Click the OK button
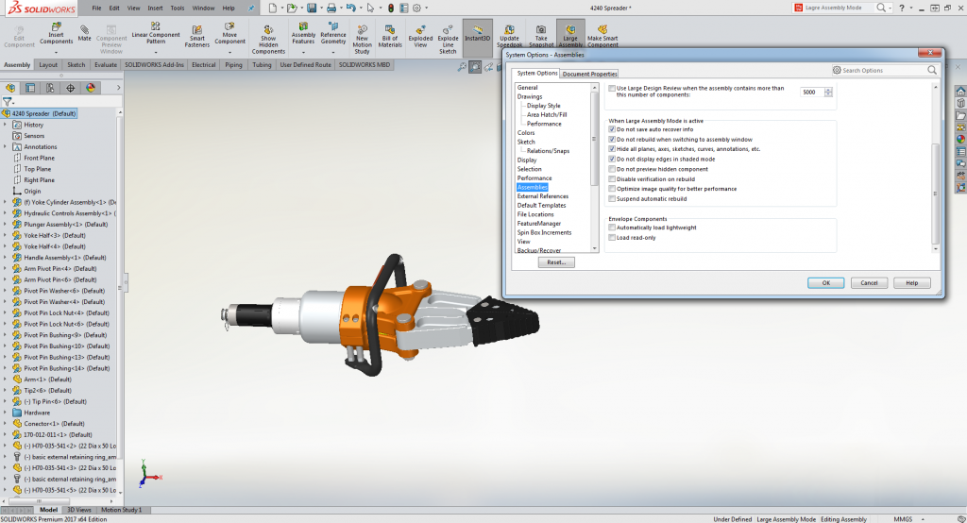The width and height of the screenshot is (967, 523). [825, 282]
